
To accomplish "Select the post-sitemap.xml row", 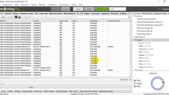I will pyautogui.click(x=65, y=70).
